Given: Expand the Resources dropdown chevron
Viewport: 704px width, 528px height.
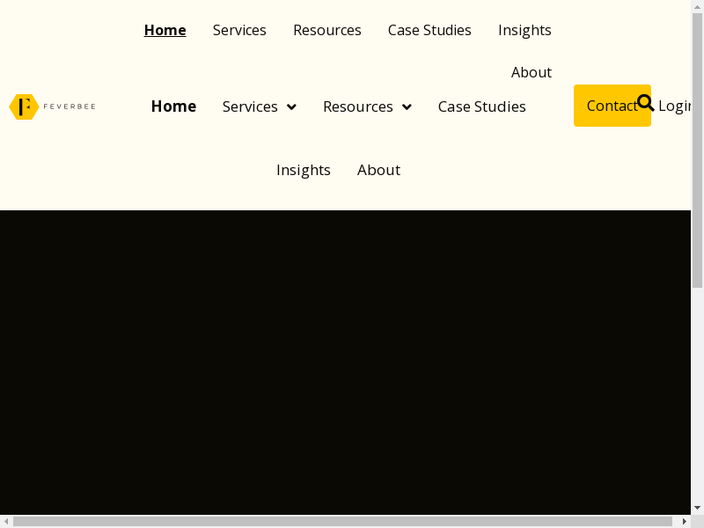Looking at the screenshot, I should point(407,107).
